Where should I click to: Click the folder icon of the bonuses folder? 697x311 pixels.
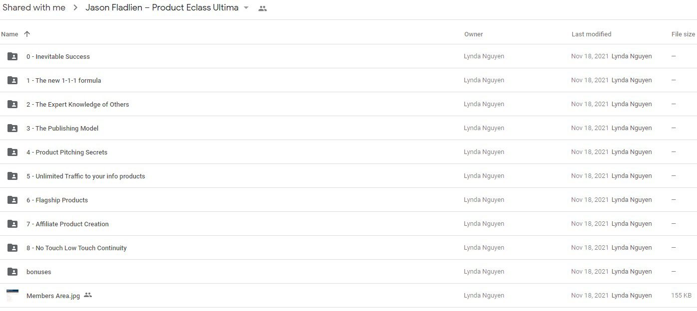(12, 272)
